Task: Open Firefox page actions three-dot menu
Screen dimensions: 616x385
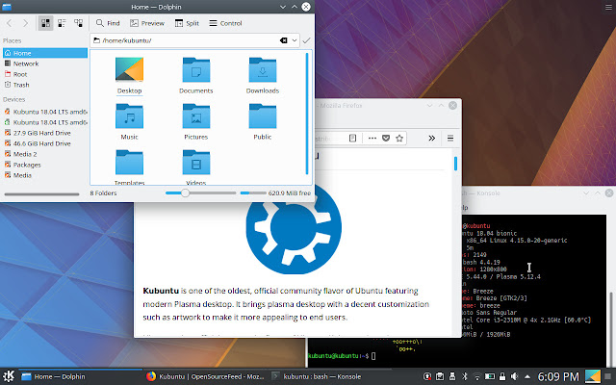Action: click(x=372, y=138)
